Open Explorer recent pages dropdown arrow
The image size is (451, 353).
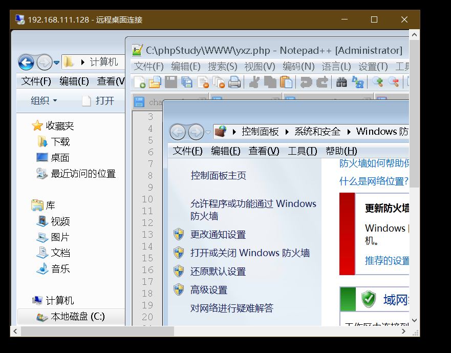tap(57, 63)
